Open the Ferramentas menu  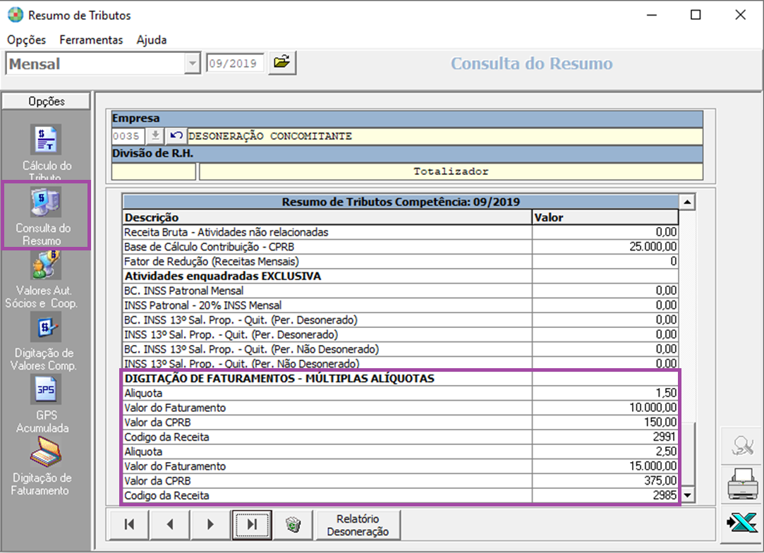click(91, 40)
